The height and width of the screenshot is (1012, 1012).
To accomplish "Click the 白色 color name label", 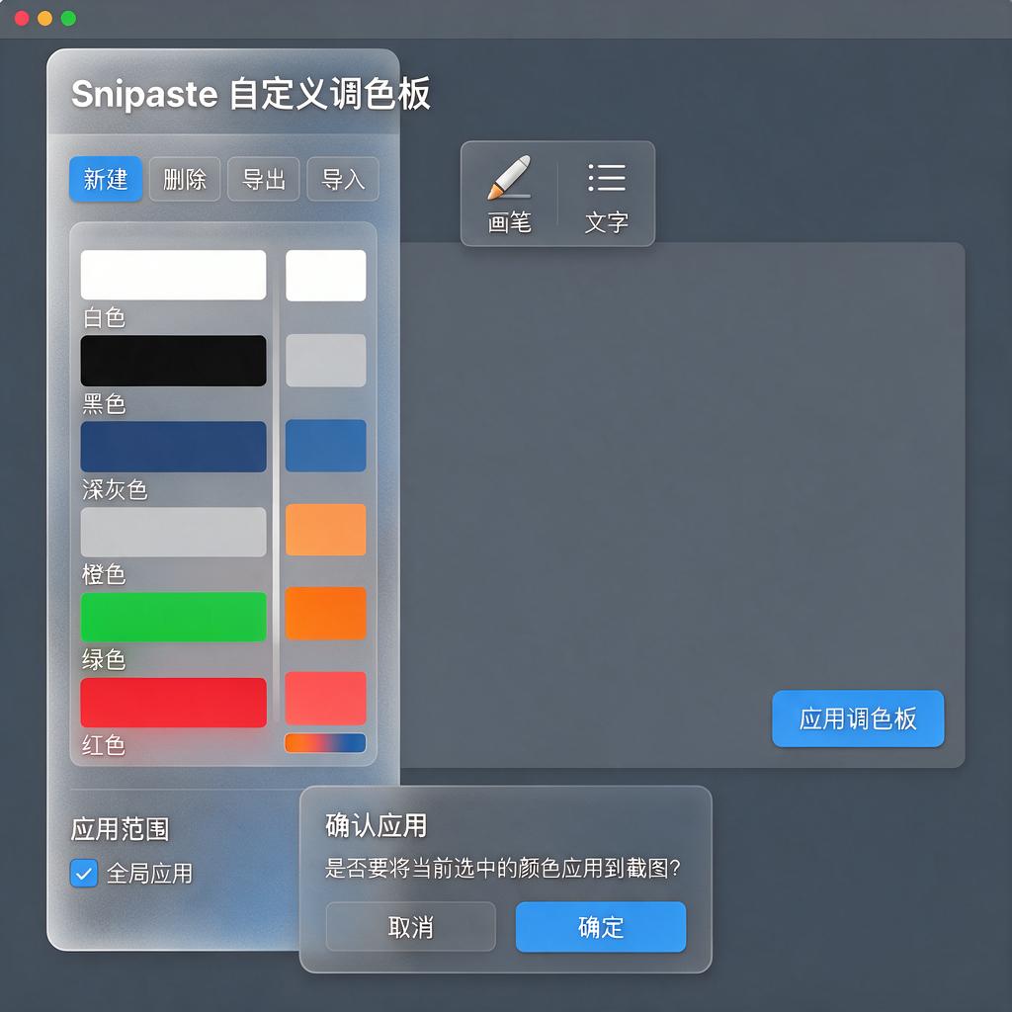I will pos(104,317).
